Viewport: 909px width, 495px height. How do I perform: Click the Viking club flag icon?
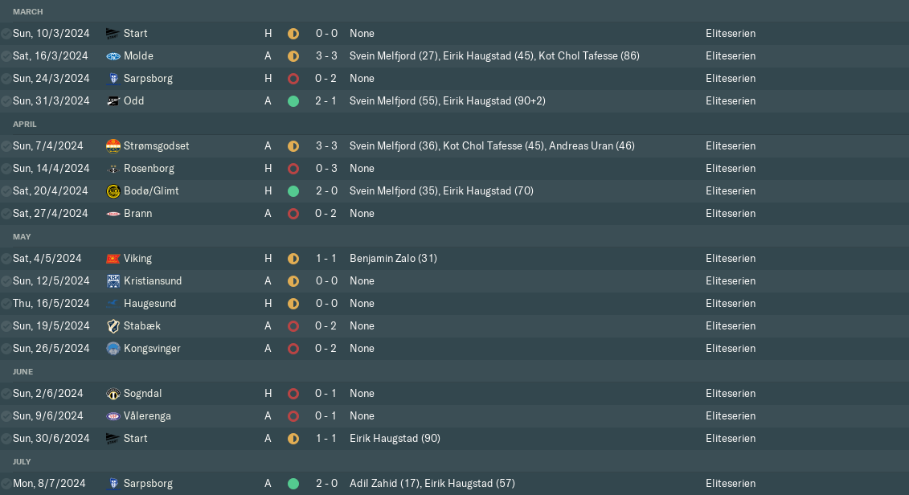point(113,259)
